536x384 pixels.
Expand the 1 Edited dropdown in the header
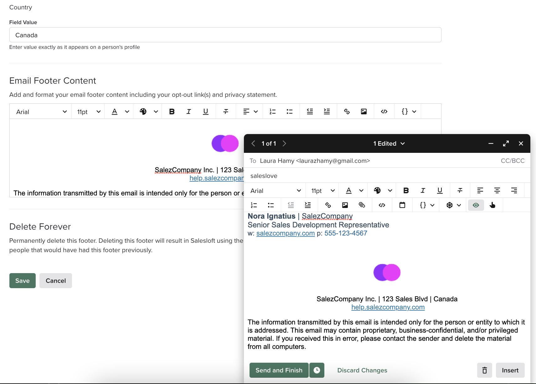click(x=389, y=143)
